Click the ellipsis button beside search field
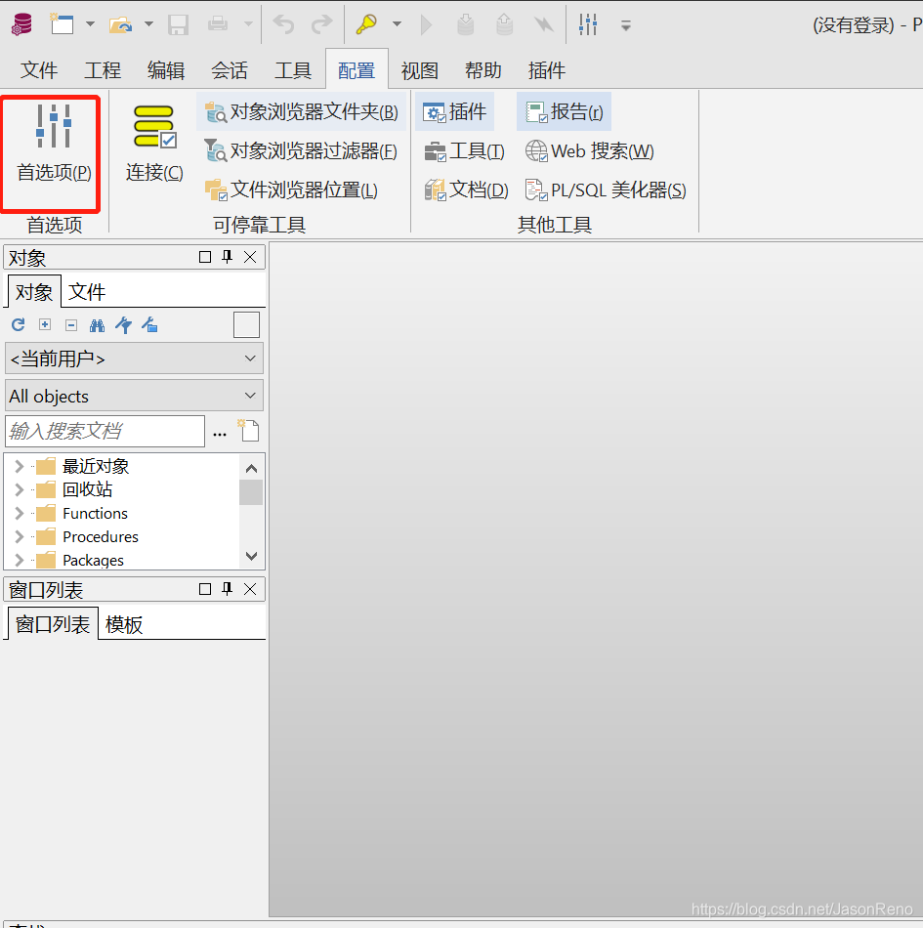This screenshot has height=928, width=923. 220,434
